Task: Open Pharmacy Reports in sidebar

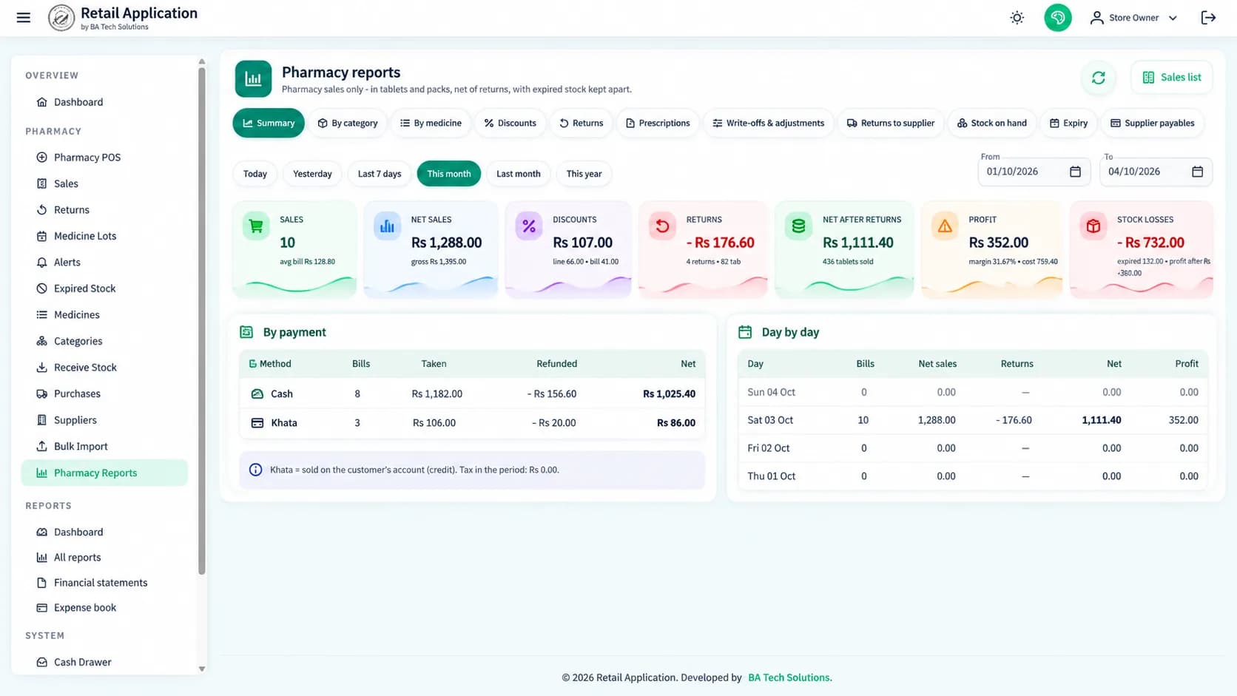Action: coord(104,473)
